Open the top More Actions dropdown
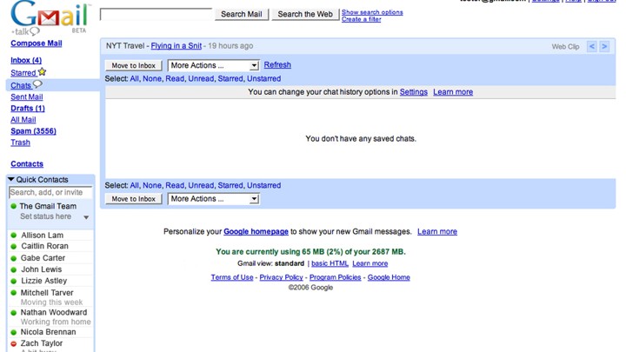Image resolution: width=626 pixels, height=352 pixels. (214, 65)
